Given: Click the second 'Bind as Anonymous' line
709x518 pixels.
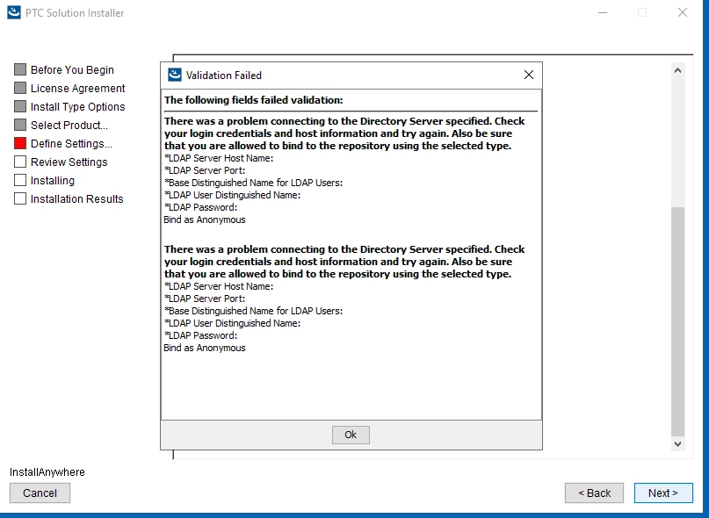Looking at the screenshot, I should click(x=205, y=348).
